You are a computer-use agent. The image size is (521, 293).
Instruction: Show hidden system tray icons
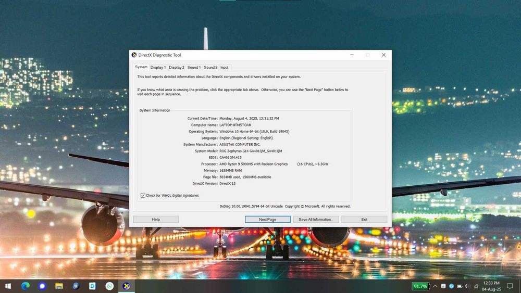435,286
